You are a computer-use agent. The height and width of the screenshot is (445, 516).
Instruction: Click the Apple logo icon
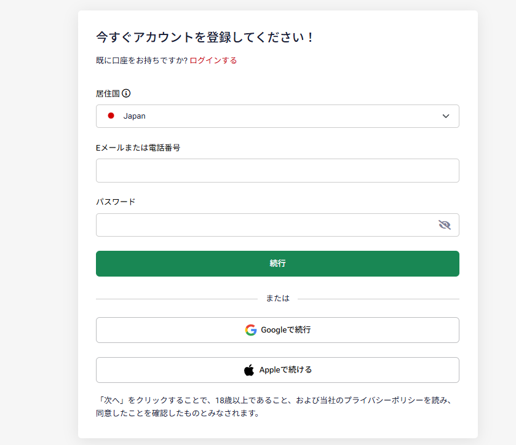click(x=249, y=370)
